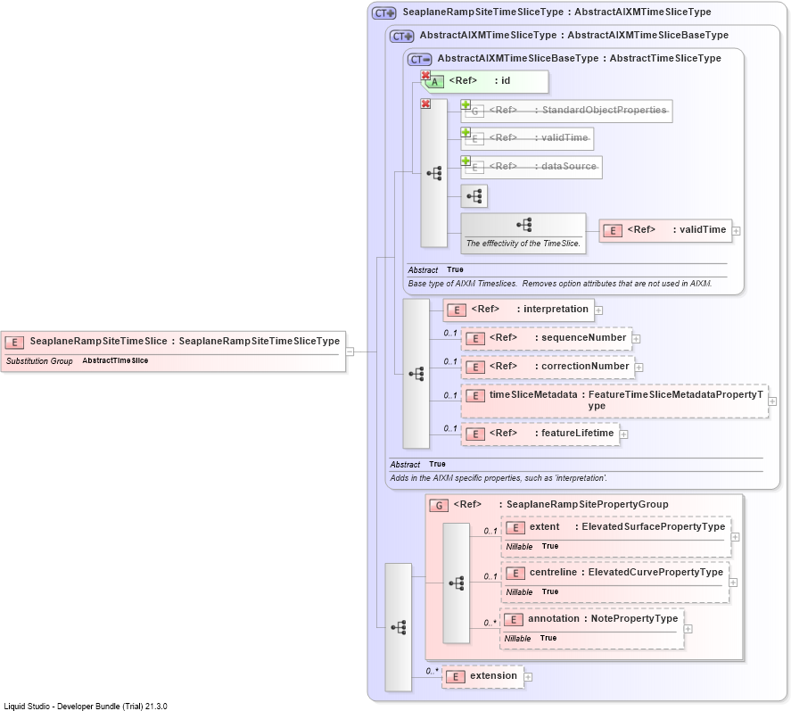Click the CT icon beside SeaplaneRampSiteTimeSliceType

pos(383,13)
